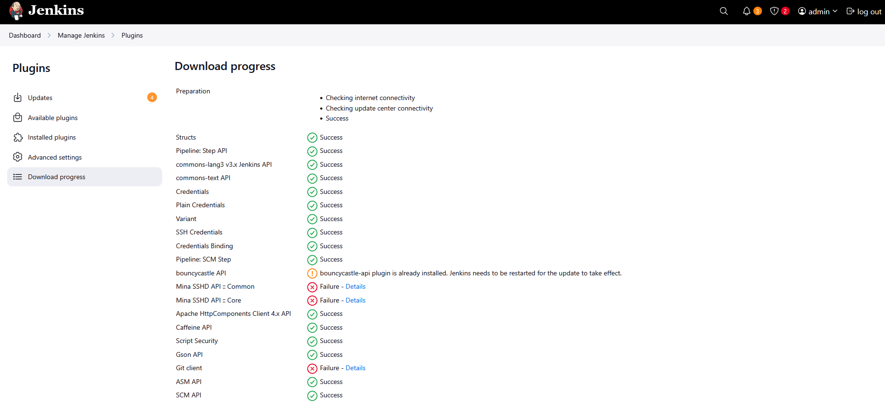Go to the Dashboard breadcrumb link
The width and height of the screenshot is (885, 404).
[25, 35]
